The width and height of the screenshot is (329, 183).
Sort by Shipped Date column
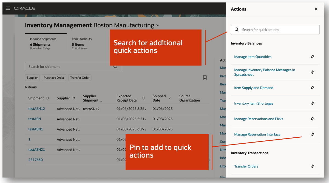(170, 98)
